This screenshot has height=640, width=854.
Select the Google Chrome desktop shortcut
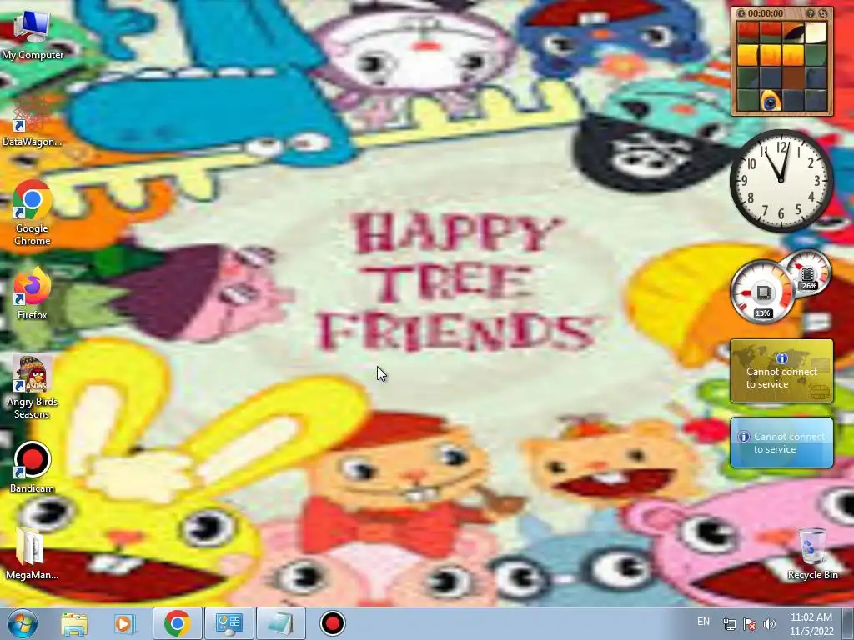click(33, 213)
